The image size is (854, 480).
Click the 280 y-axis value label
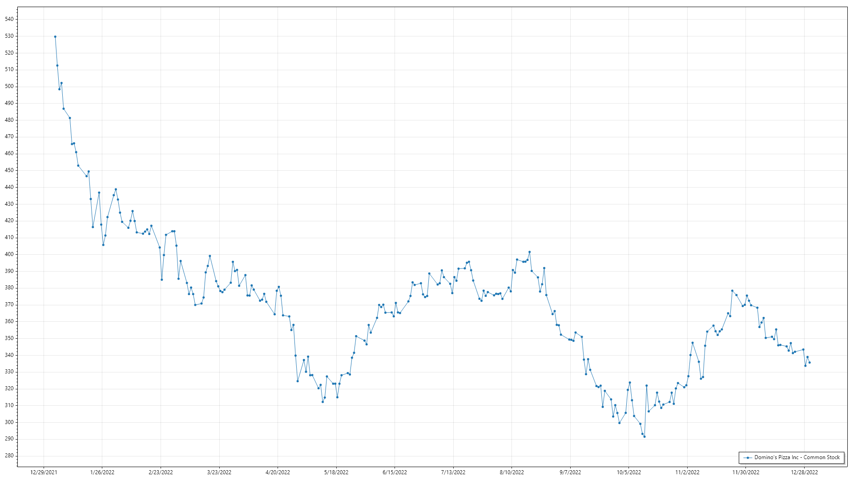[9, 456]
